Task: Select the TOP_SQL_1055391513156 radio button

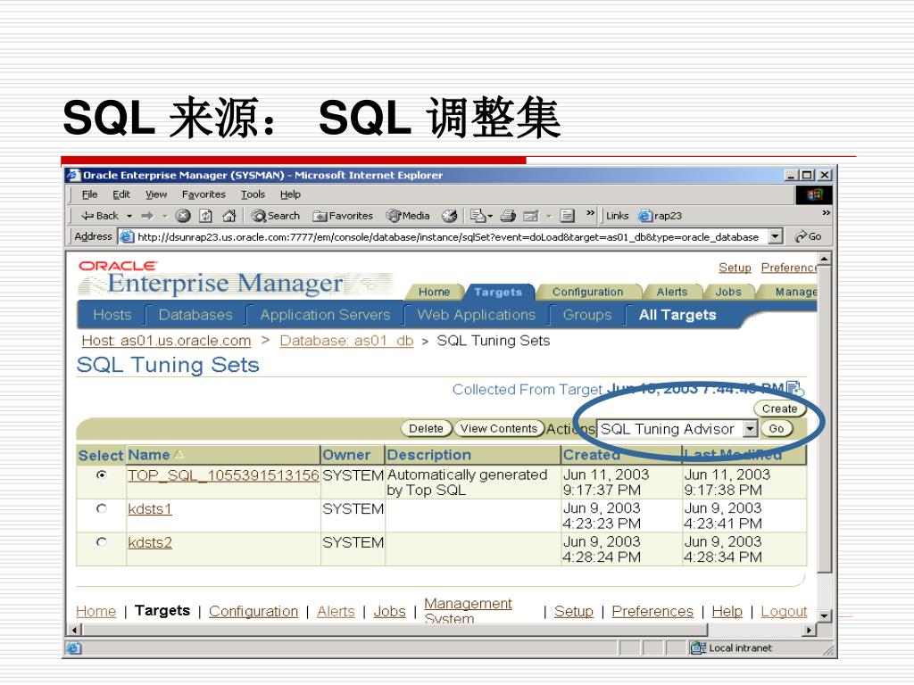Action: pos(102,475)
